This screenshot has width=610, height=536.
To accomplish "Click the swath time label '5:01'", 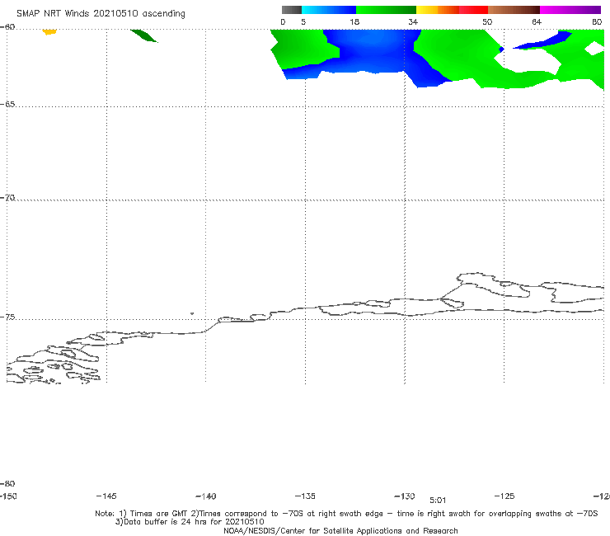I will pos(438,501).
